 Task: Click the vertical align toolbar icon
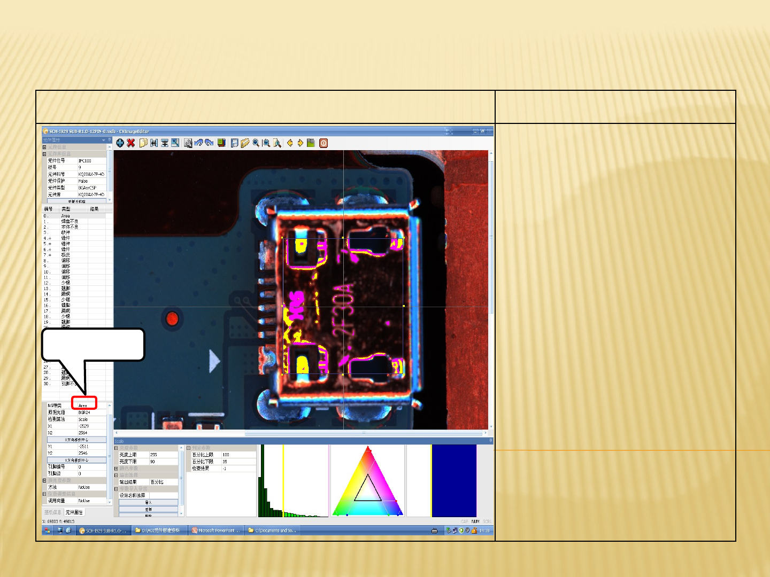click(x=165, y=143)
